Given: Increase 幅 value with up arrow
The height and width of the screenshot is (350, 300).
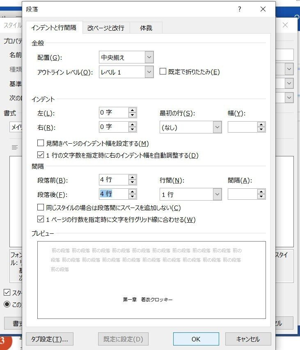Looking at the screenshot, I should [x=261, y=124].
